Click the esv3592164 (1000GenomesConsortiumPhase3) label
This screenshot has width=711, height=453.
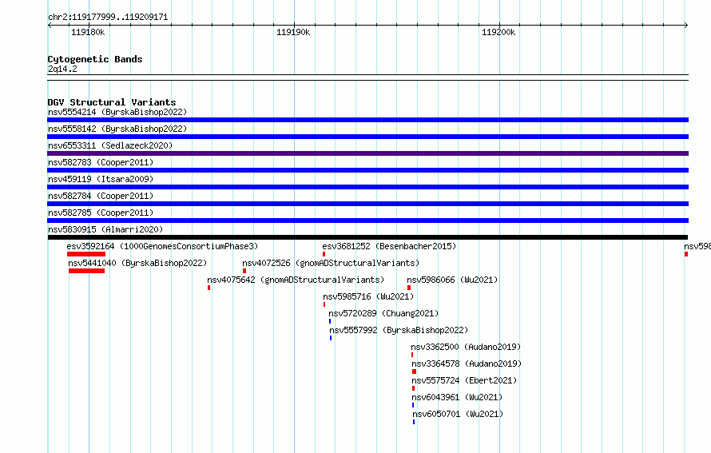point(162,246)
